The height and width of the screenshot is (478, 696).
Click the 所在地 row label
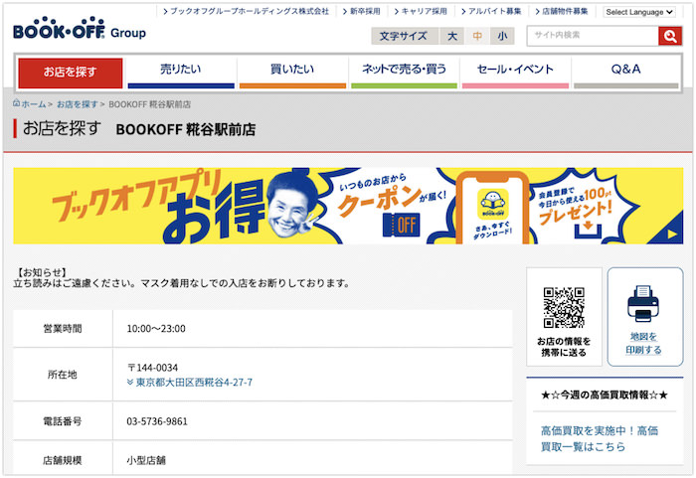tap(62, 375)
